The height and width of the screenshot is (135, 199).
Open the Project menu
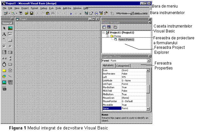coord(25,8)
